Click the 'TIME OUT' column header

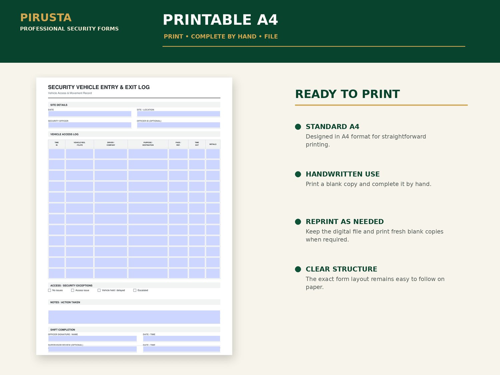pos(197,144)
